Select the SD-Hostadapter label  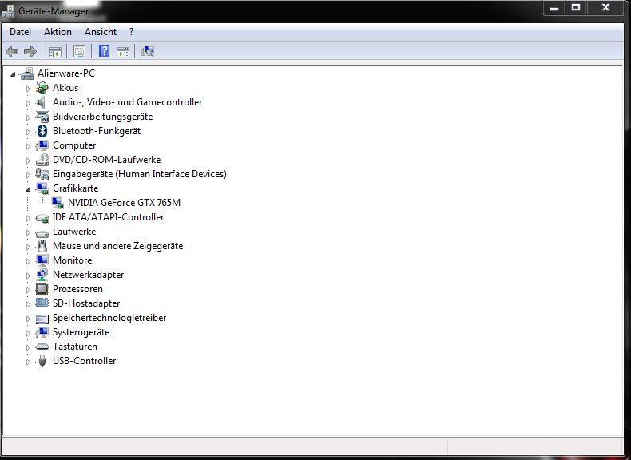pyautogui.click(x=86, y=303)
